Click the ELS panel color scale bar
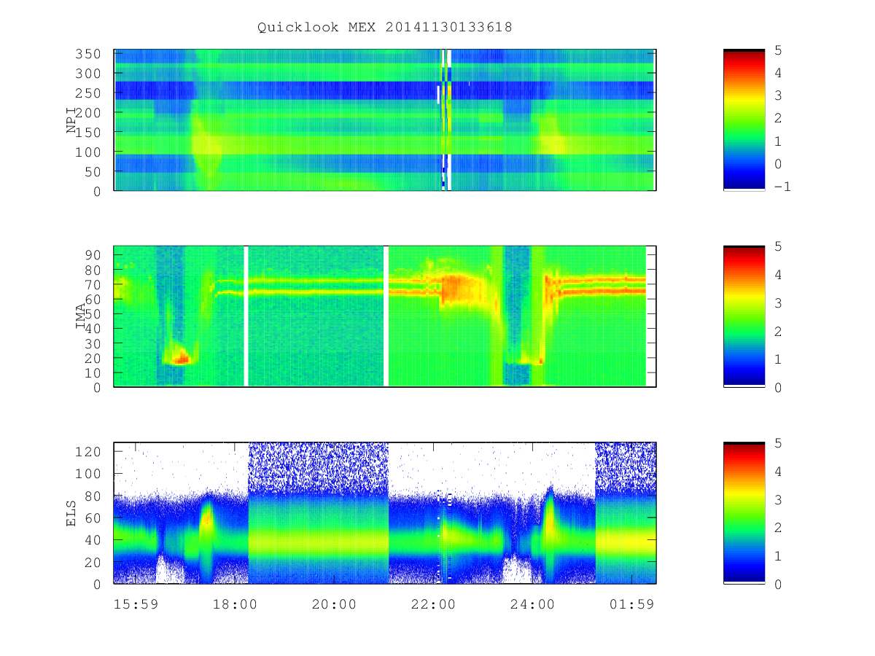Image resolution: width=875 pixels, height=656 pixels. (x=744, y=513)
